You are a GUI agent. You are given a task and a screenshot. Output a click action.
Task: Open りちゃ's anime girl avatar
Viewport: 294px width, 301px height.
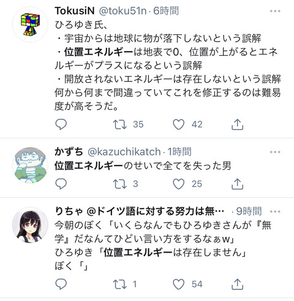[30, 225]
